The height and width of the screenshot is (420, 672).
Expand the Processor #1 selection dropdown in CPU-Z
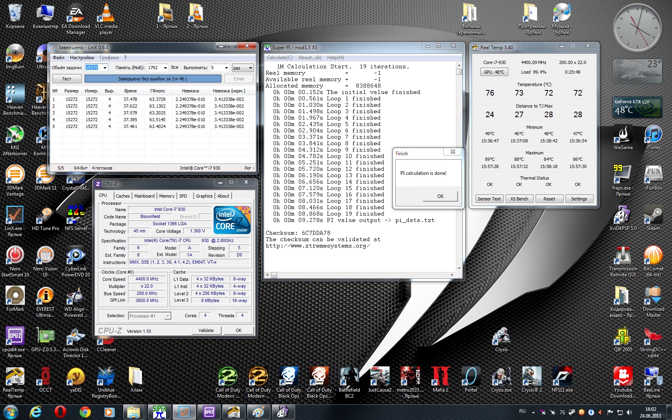point(168,316)
